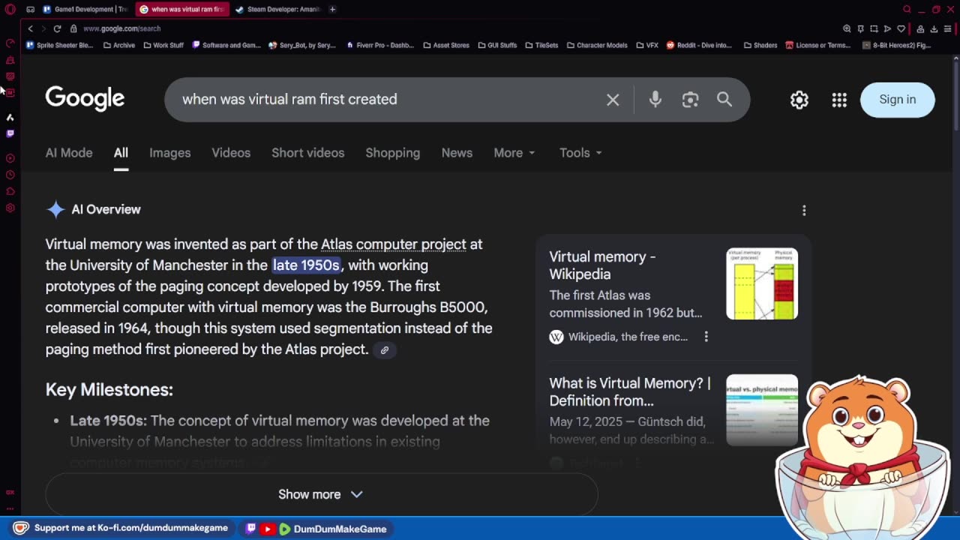Open the sidebar settings gear
The height and width of the screenshot is (540, 960).
click(x=10, y=208)
